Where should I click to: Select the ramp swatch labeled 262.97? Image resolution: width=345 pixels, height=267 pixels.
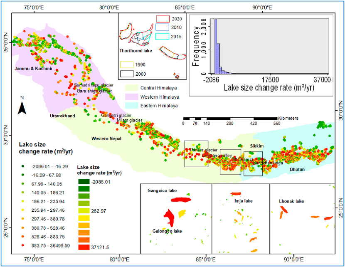(x=84, y=211)
